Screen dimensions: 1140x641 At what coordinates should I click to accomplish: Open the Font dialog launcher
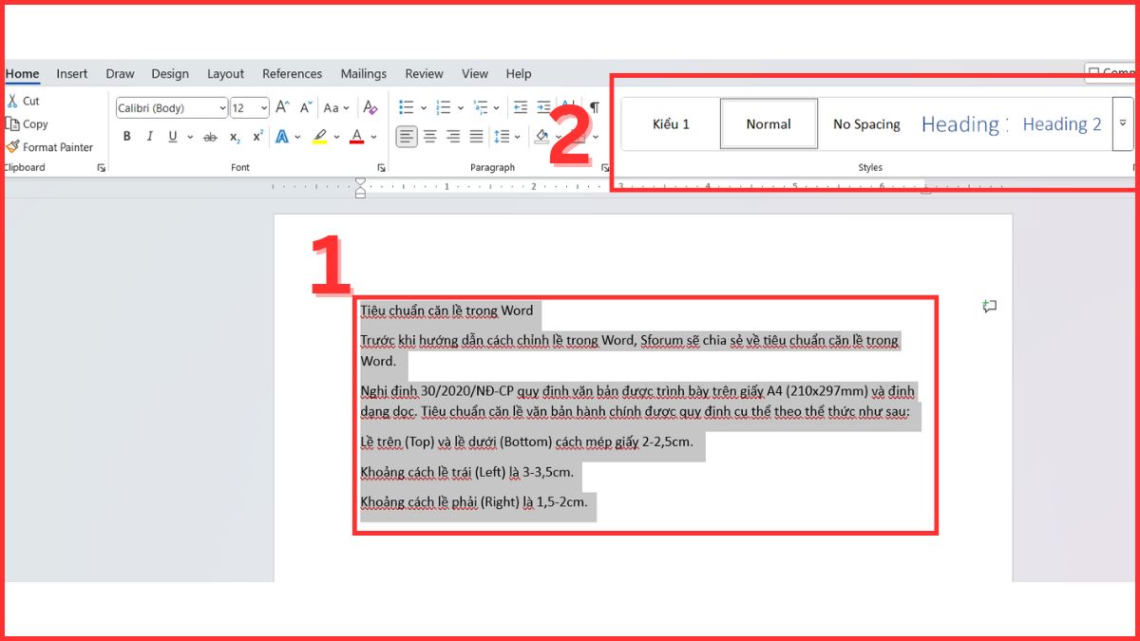tap(381, 168)
